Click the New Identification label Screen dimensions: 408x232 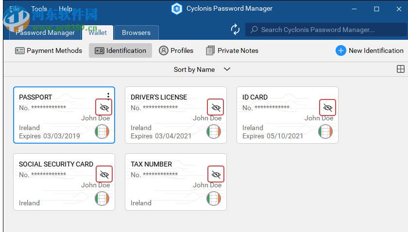click(376, 50)
